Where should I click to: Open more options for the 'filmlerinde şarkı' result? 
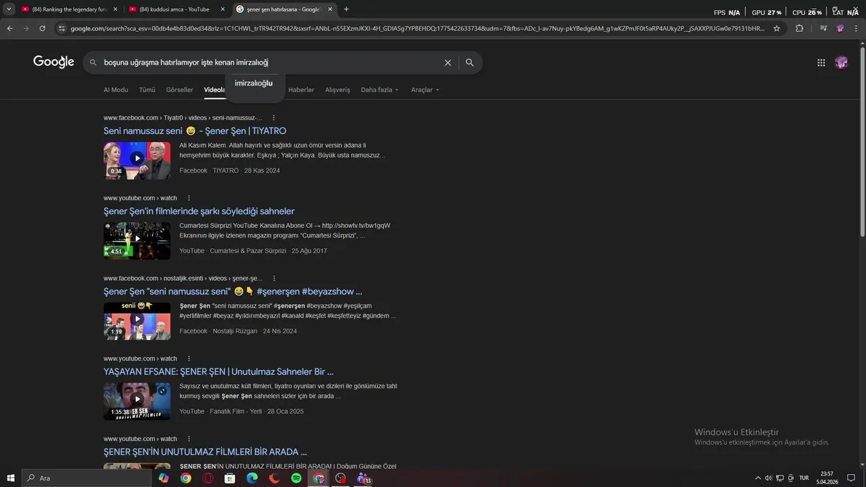(189, 198)
